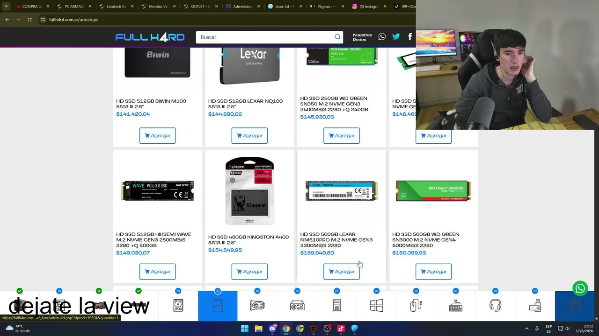Click the "HD SSD 480GB KINGSTON A400" title
599x336 pixels.
coord(248,239)
